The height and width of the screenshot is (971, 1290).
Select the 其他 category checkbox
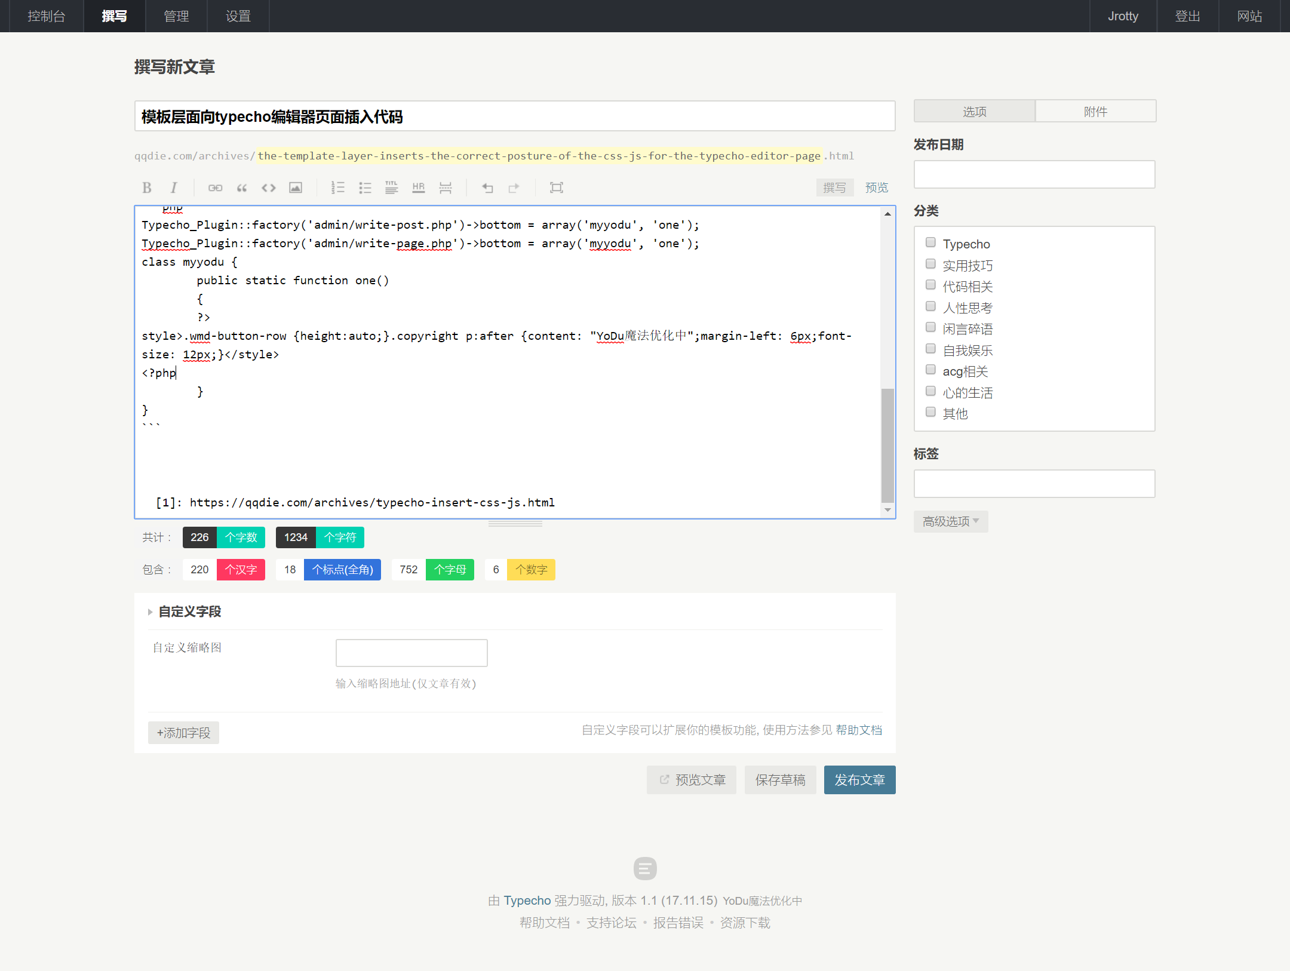[x=930, y=412]
